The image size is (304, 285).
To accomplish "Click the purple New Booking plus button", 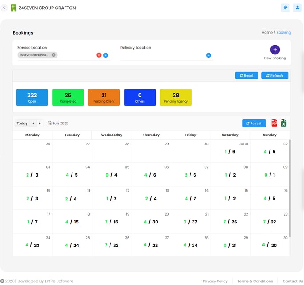I will pos(275,50).
